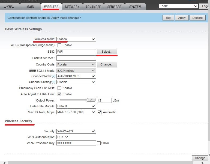Toggle Show for the WPA Preshared Key
Screen dimensions: 210x164
click(x=99, y=143)
